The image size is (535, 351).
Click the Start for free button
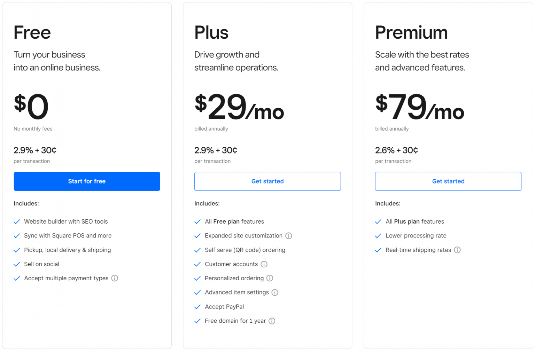[87, 181]
